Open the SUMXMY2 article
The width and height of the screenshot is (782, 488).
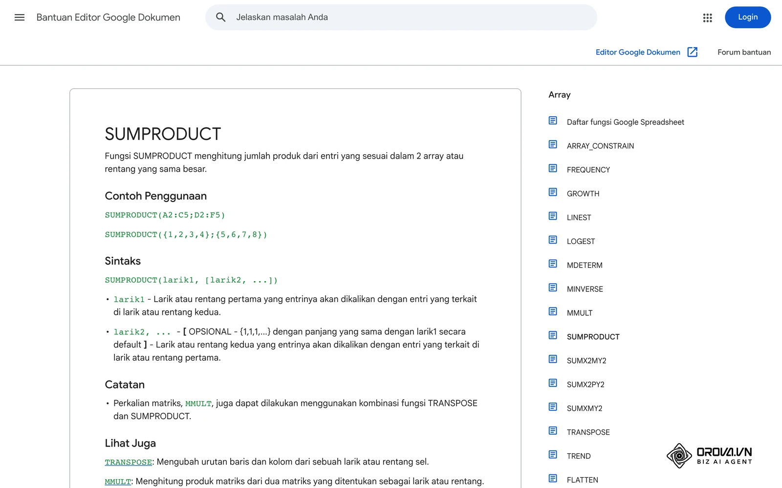pos(585,409)
